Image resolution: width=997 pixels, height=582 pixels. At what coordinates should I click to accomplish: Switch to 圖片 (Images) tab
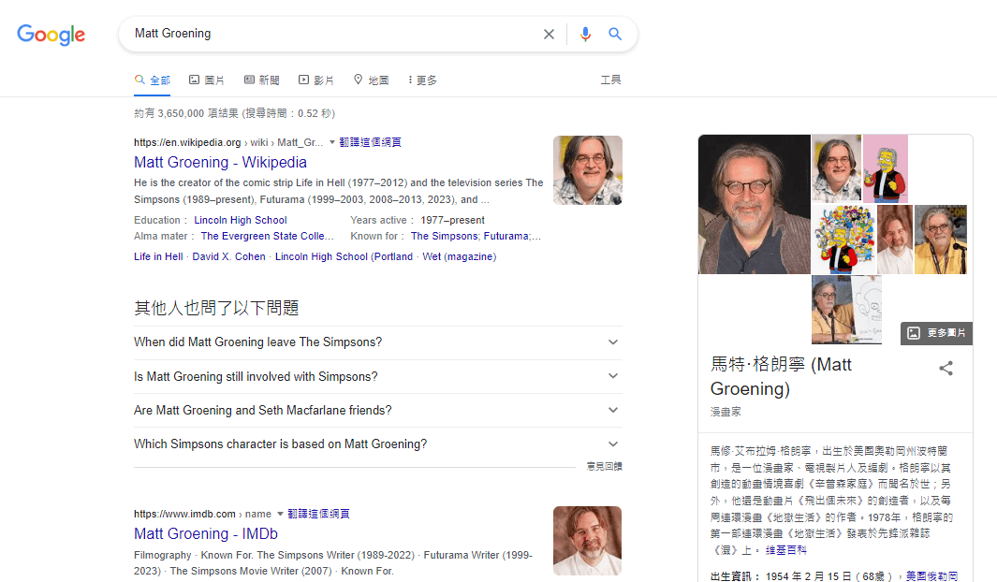[x=207, y=80]
